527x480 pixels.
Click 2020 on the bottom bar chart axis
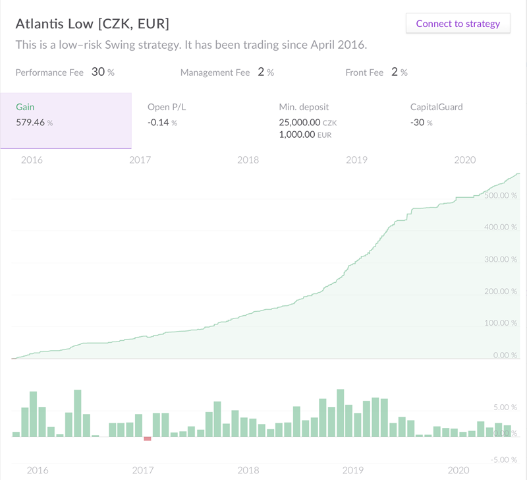tap(458, 470)
